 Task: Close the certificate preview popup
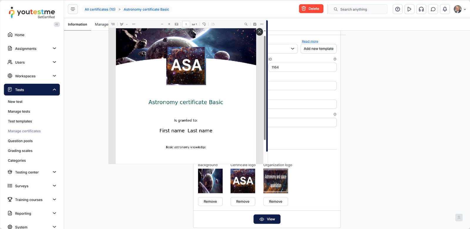259,32
